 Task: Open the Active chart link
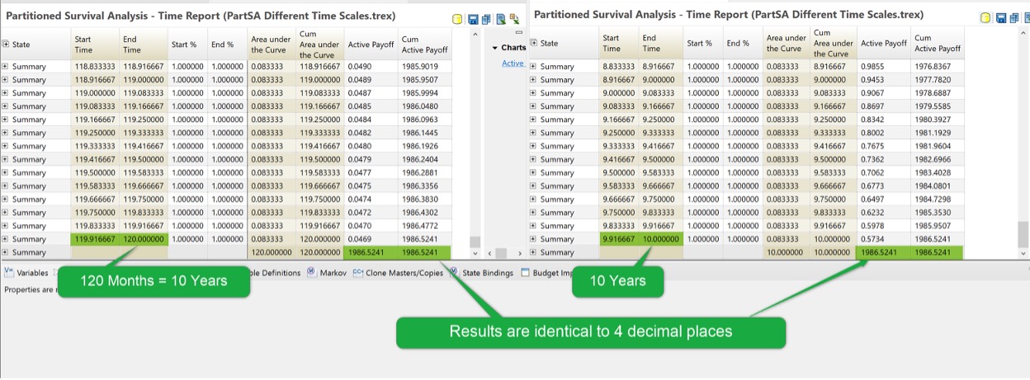pos(513,63)
